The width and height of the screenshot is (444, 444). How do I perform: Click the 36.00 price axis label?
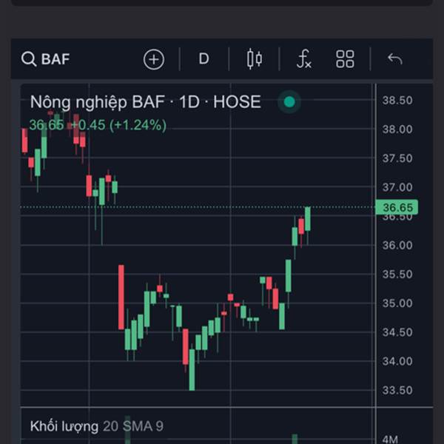point(397,245)
